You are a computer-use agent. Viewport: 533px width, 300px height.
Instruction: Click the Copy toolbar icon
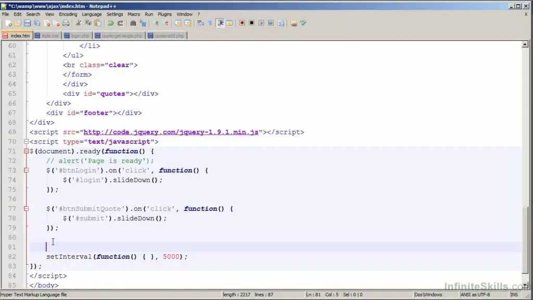tap(88, 23)
